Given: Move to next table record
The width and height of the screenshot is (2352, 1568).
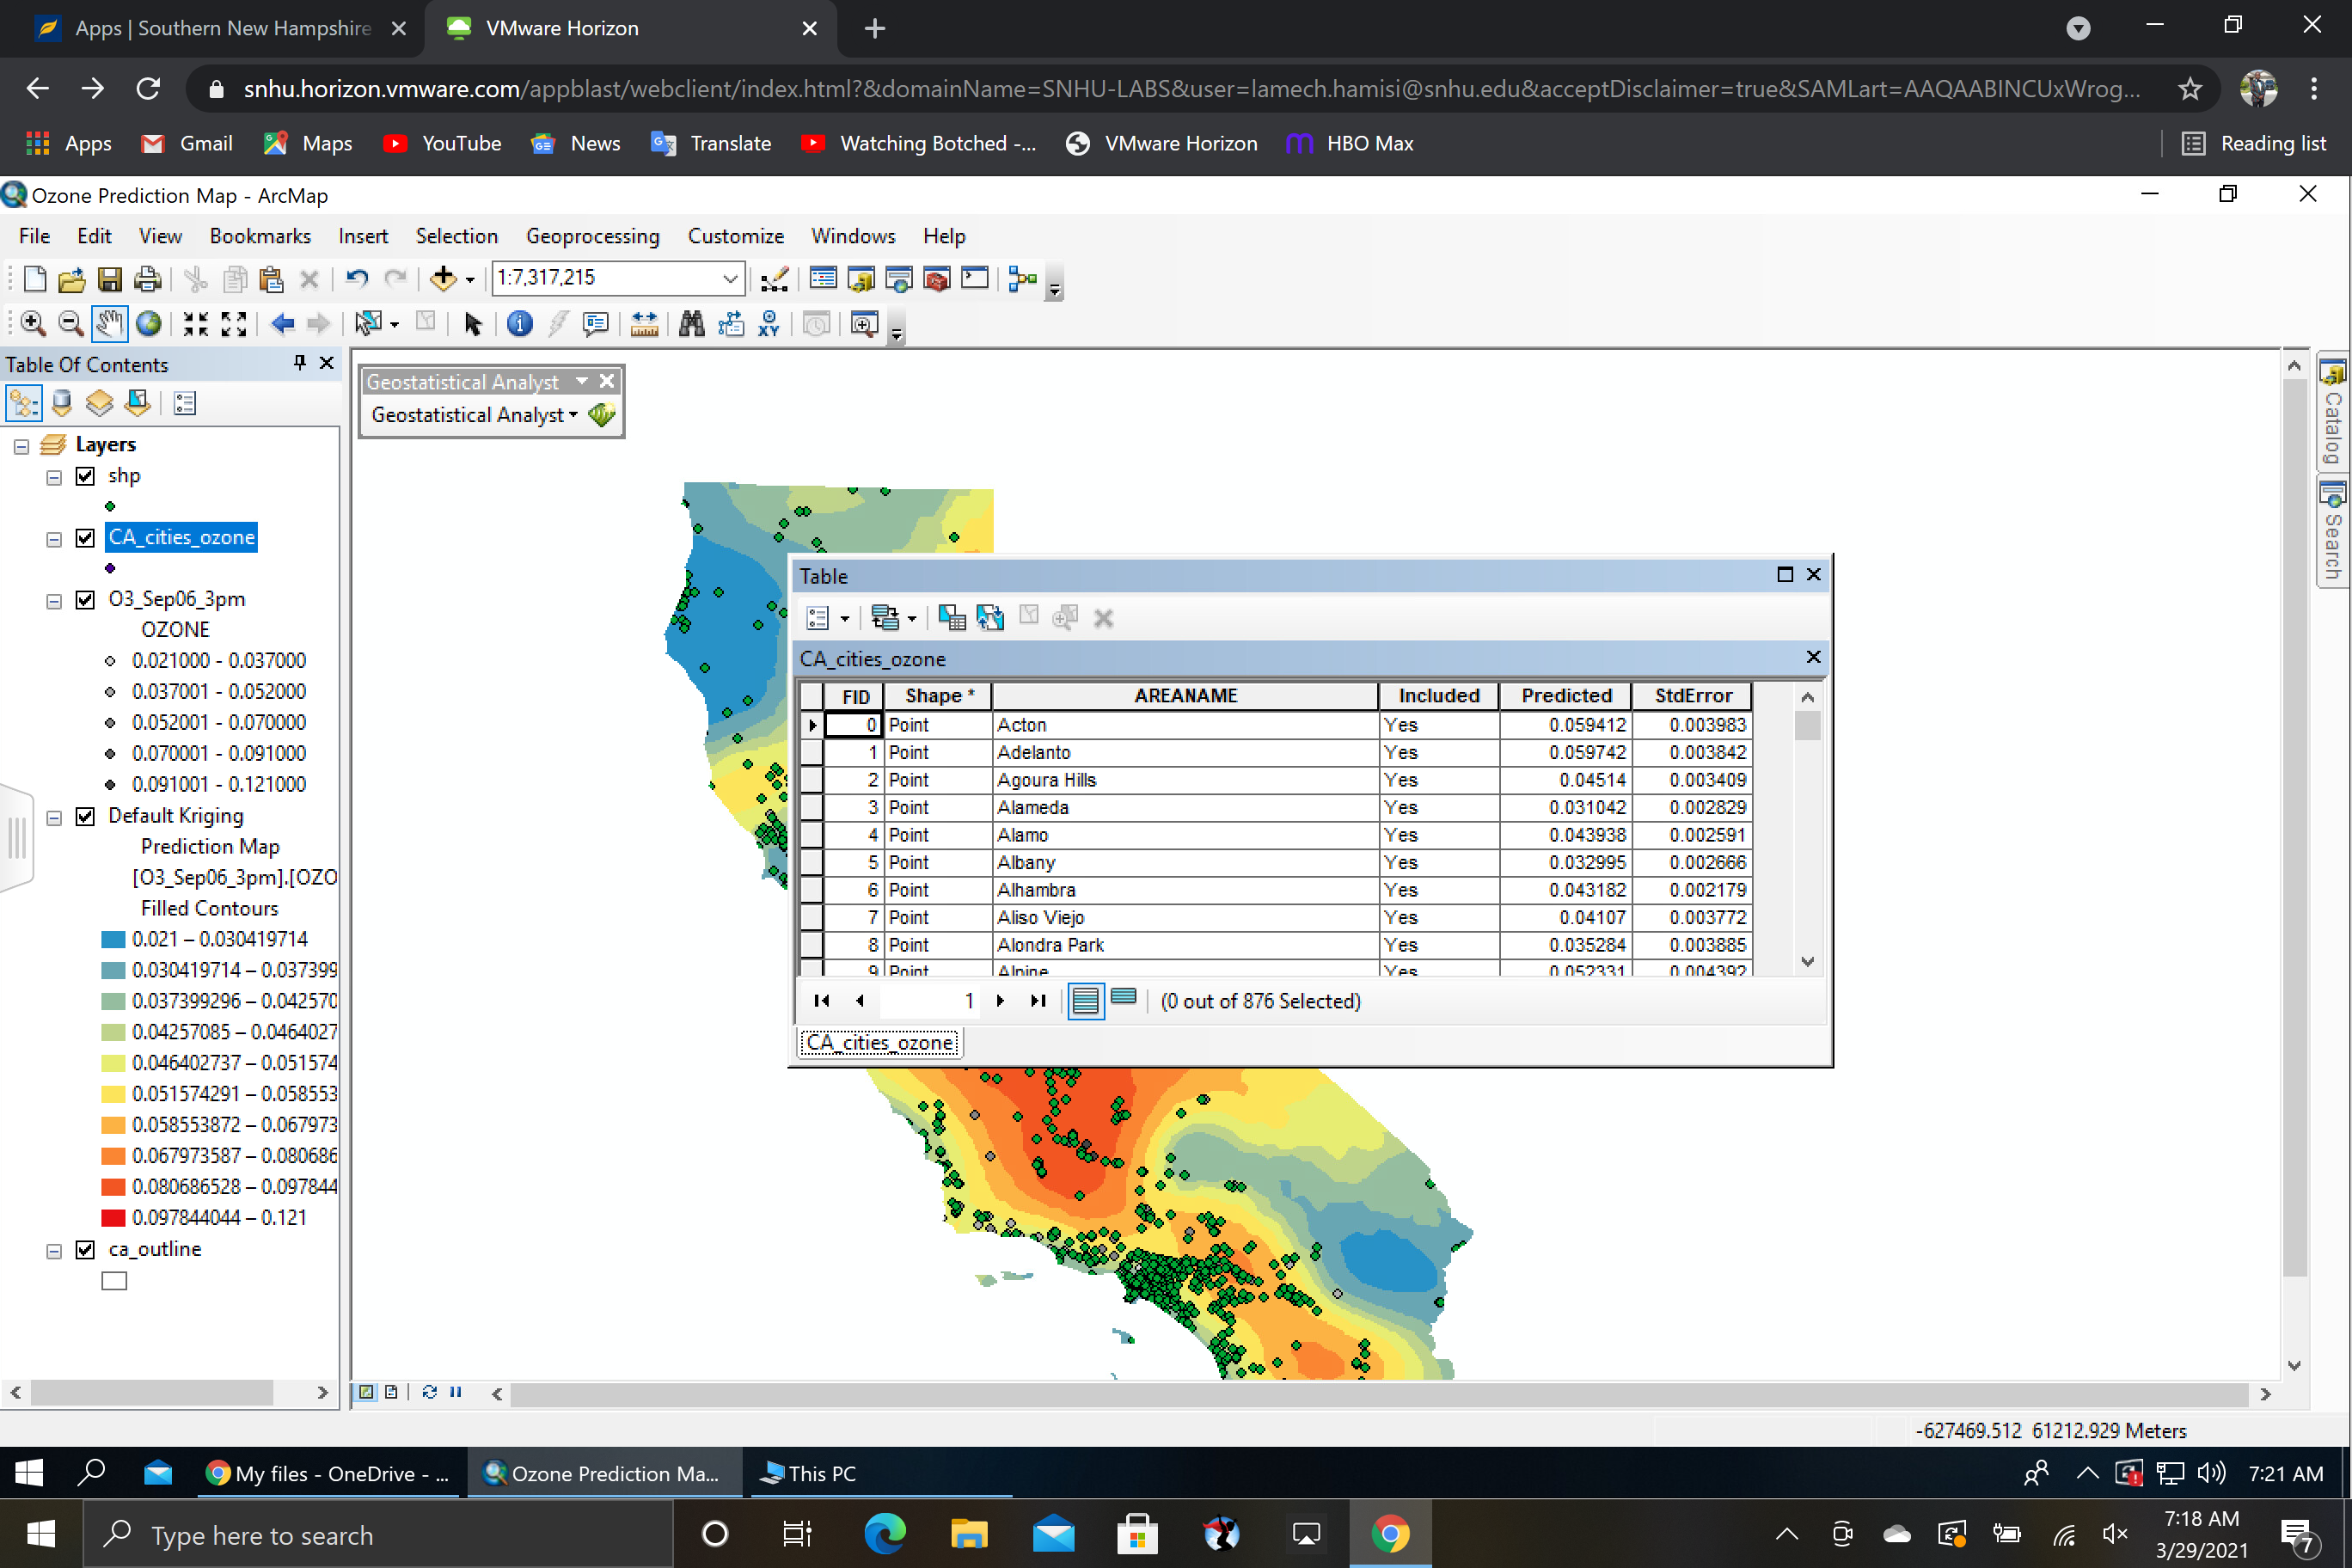Looking at the screenshot, I should pyautogui.click(x=1000, y=1001).
